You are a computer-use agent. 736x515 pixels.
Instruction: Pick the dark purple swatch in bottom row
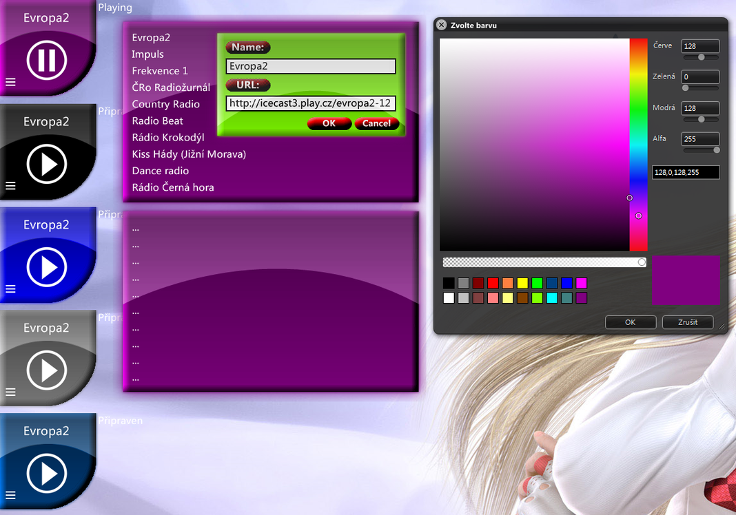point(581,298)
